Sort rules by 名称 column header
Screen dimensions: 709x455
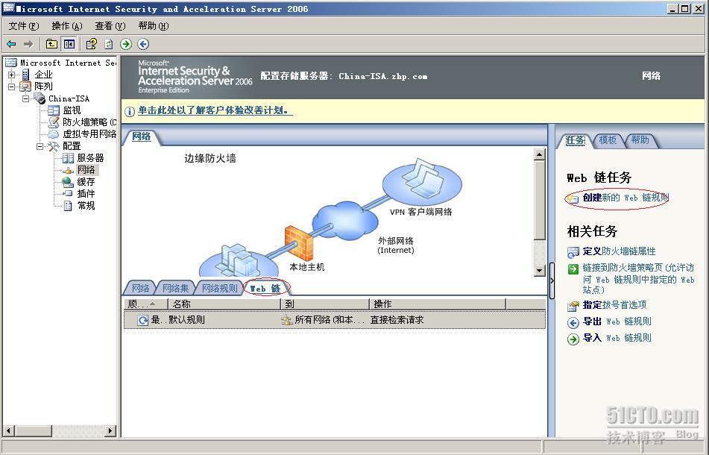click(x=224, y=304)
